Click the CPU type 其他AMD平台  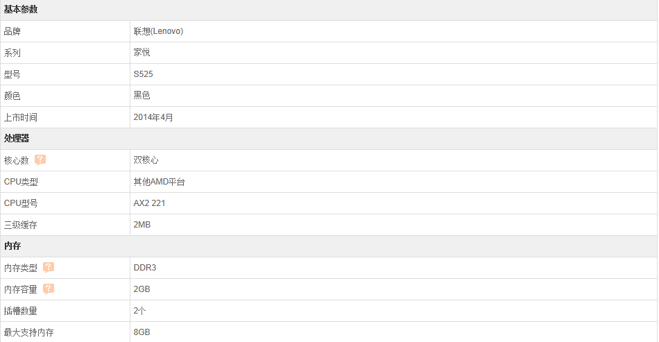coord(160,182)
